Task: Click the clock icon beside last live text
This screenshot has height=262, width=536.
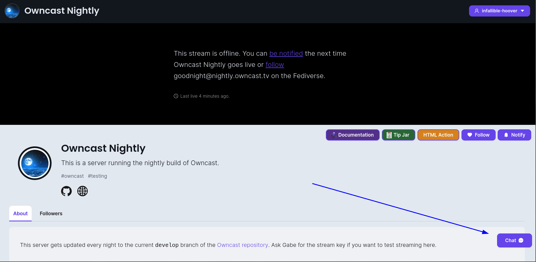Action: point(176,96)
